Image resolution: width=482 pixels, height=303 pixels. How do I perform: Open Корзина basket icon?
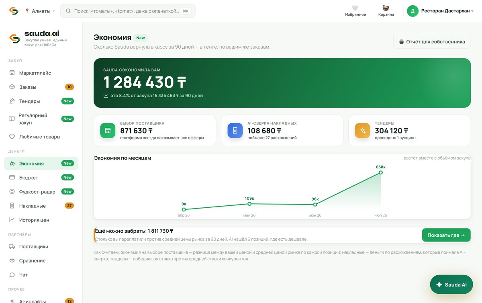[386, 8]
